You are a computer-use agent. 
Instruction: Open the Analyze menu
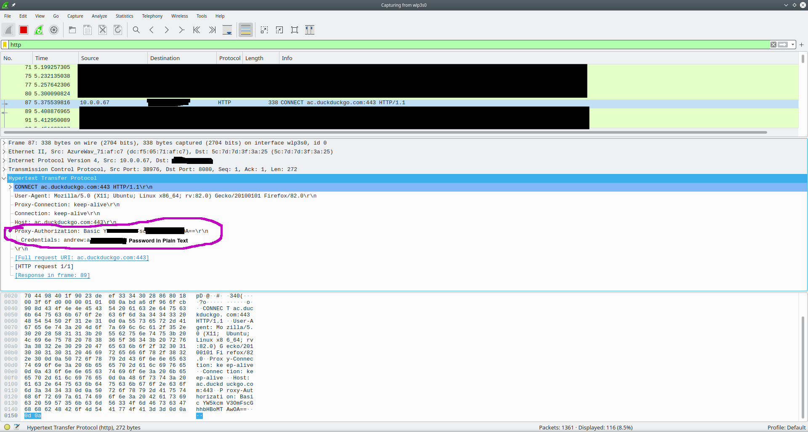(99, 16)
